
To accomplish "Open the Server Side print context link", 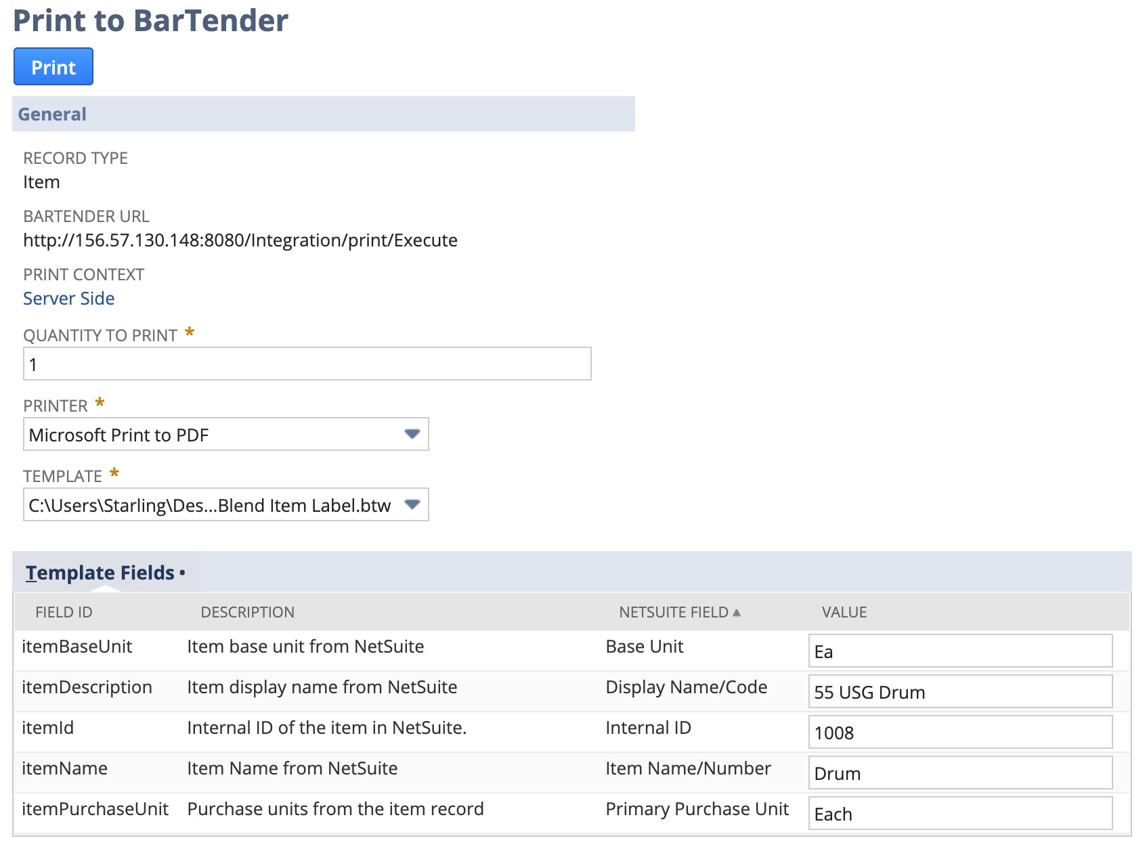I will (68, 299).
